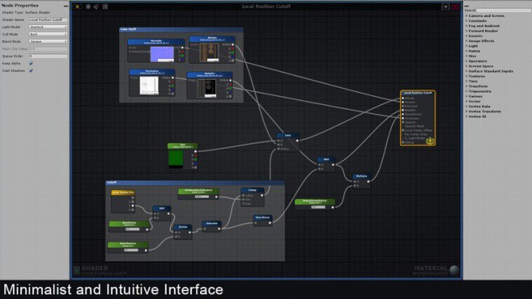Image resolution: width=532 pixels, height=299 pixels.
Task: Click the red icon at canvas top right
Action: [455, 6]
